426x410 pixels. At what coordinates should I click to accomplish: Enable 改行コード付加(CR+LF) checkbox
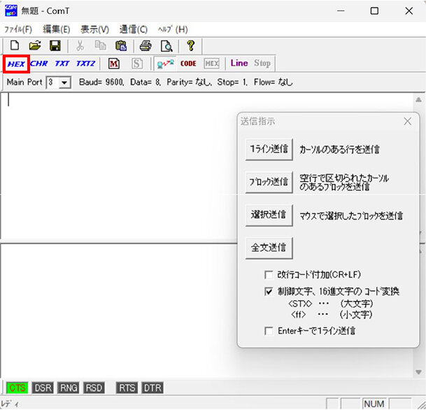pos(269,275)
